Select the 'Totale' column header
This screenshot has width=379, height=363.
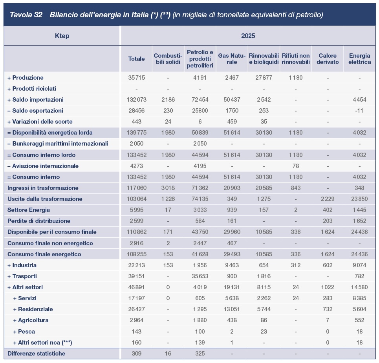(x=136, y=59)
